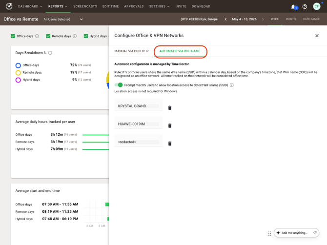This screenshot has width=327, height=245.
Task: Toggle the macOS location access prompt switch
Action: [x=119, y=85]
